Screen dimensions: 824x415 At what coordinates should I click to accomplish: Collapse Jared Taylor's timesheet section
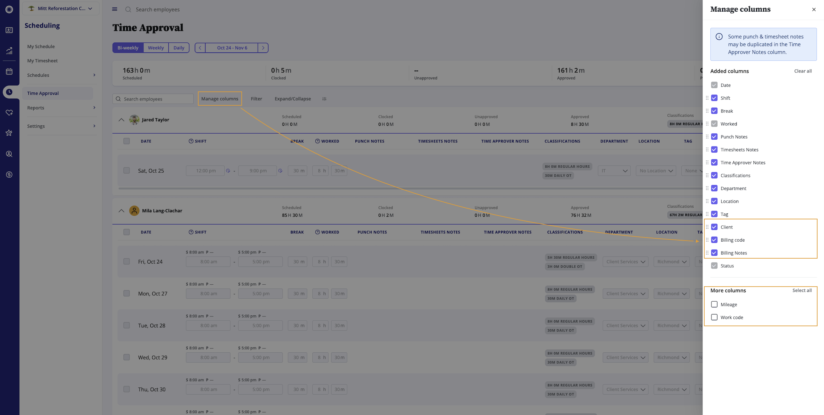pyautogui.click(x=121, y=120)
